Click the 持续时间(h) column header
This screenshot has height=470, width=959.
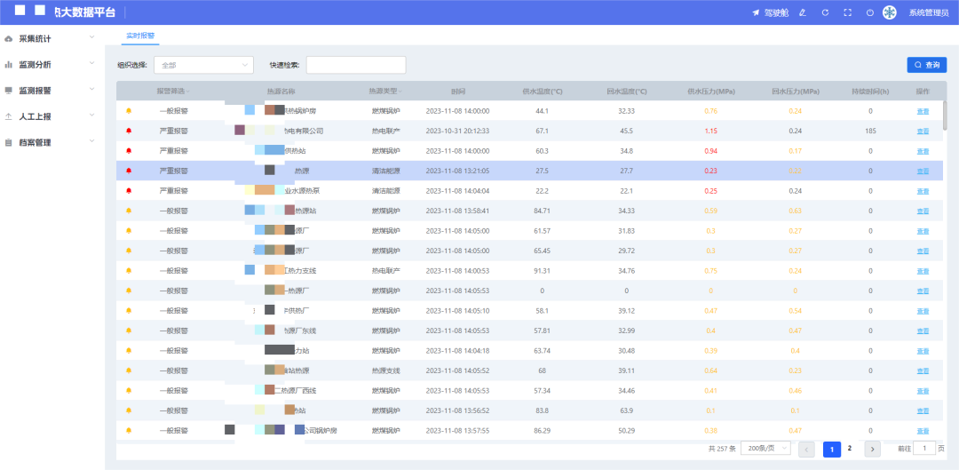click(x=870, y=92)
